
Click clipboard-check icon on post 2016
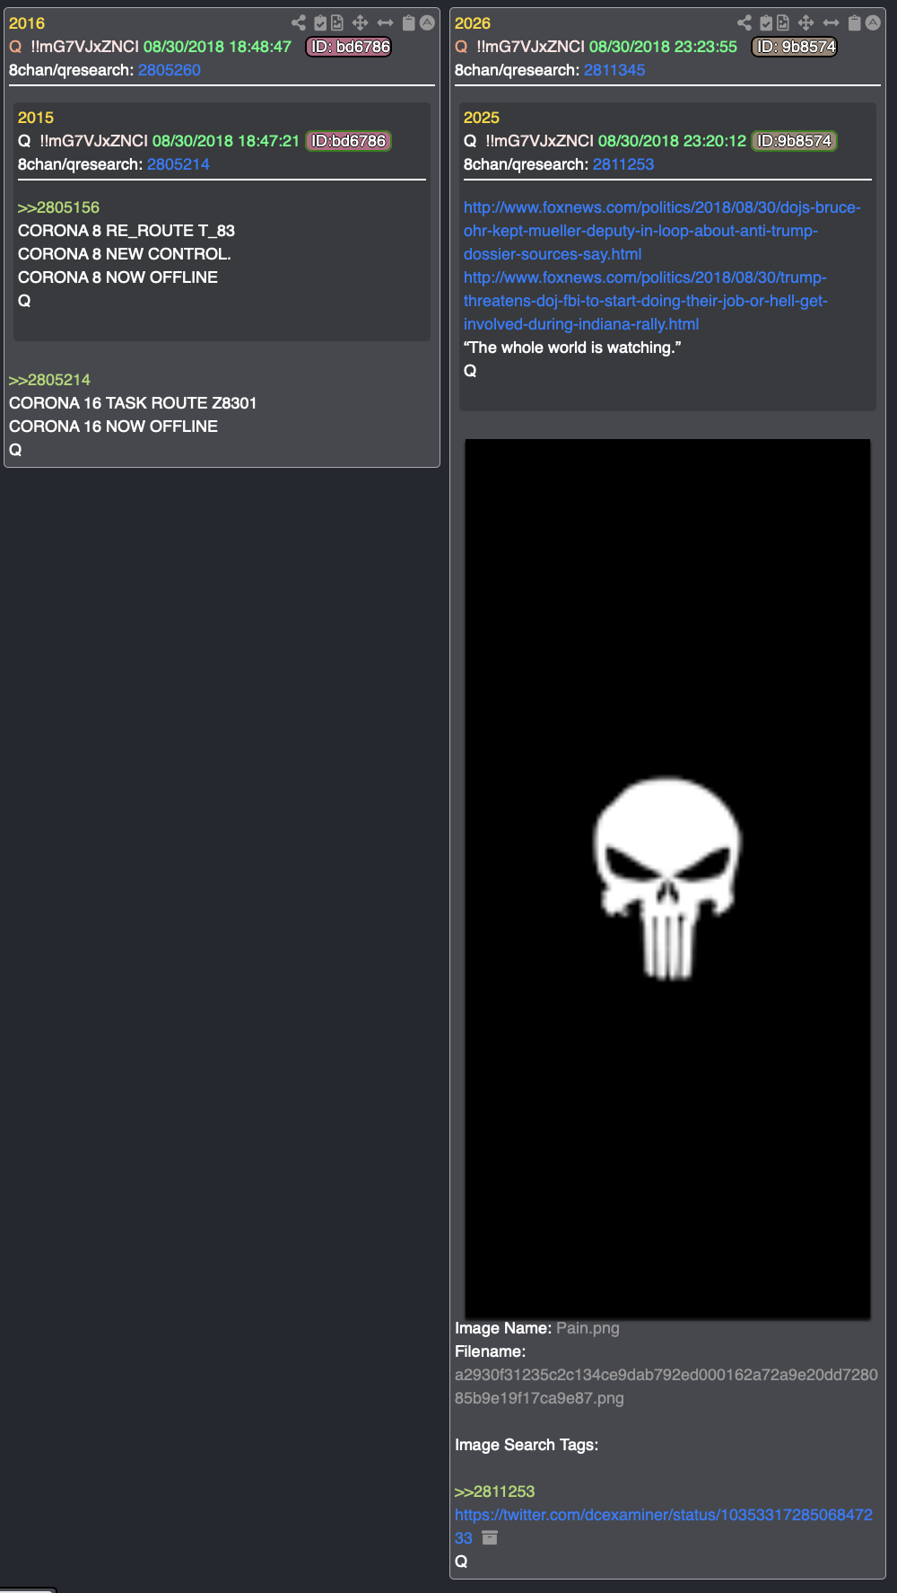pos(320,23)
